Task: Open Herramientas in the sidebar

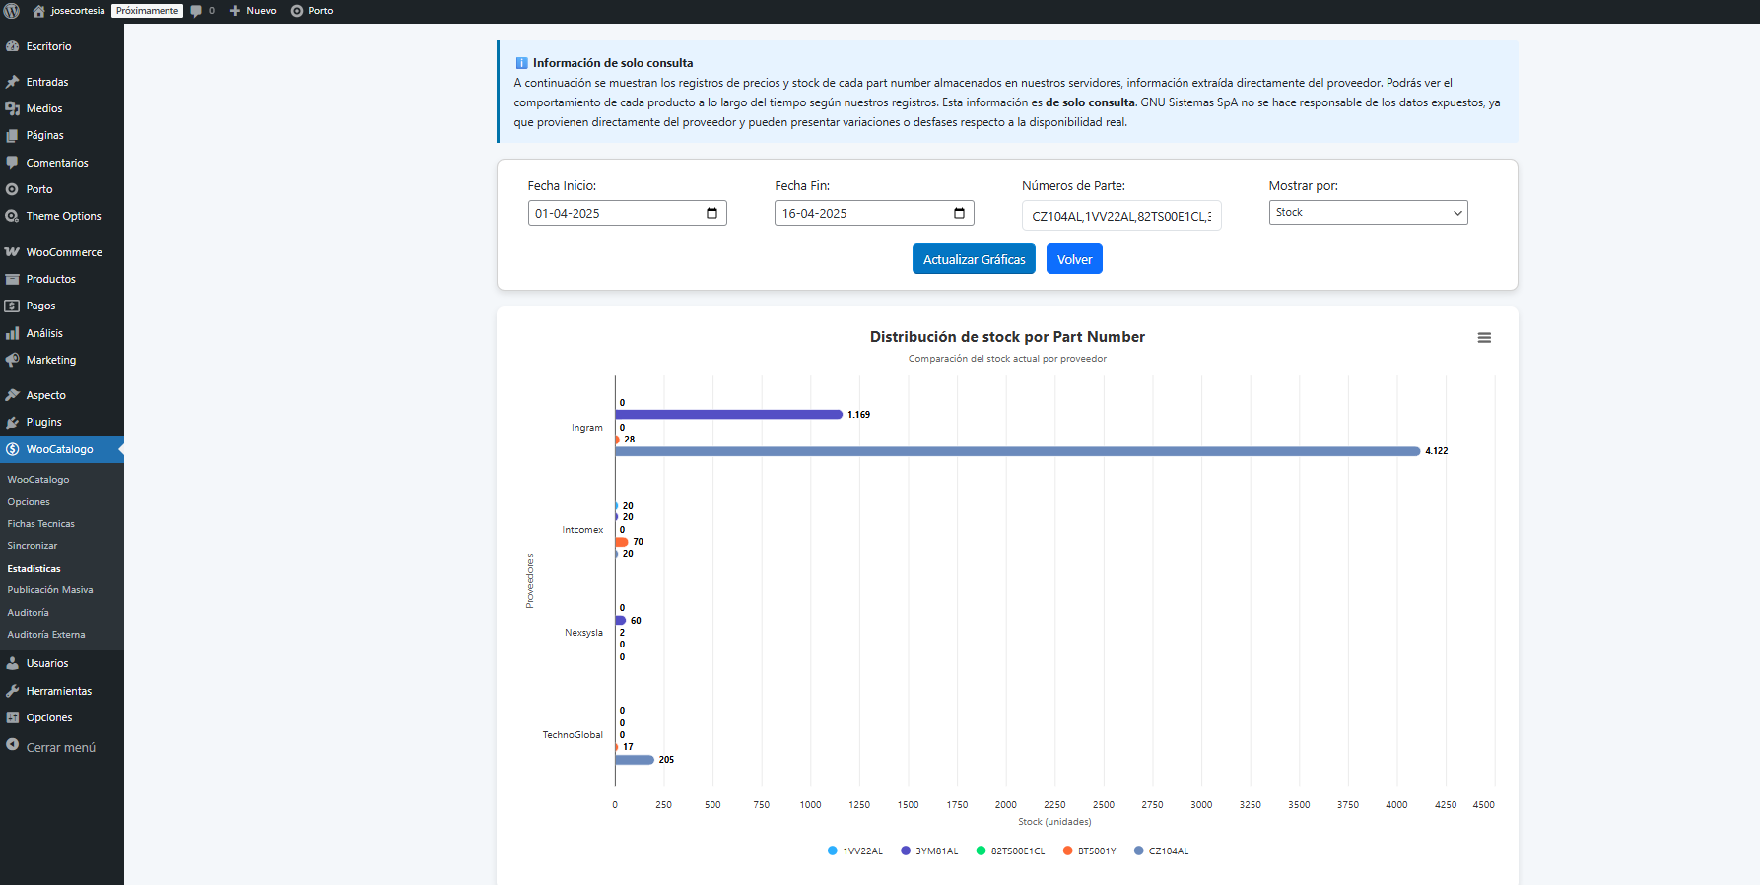Action: [x=58, y=691]
